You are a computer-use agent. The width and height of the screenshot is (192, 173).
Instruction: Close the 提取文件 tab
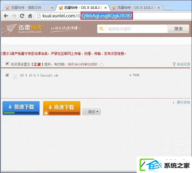[x=52, y=8]
